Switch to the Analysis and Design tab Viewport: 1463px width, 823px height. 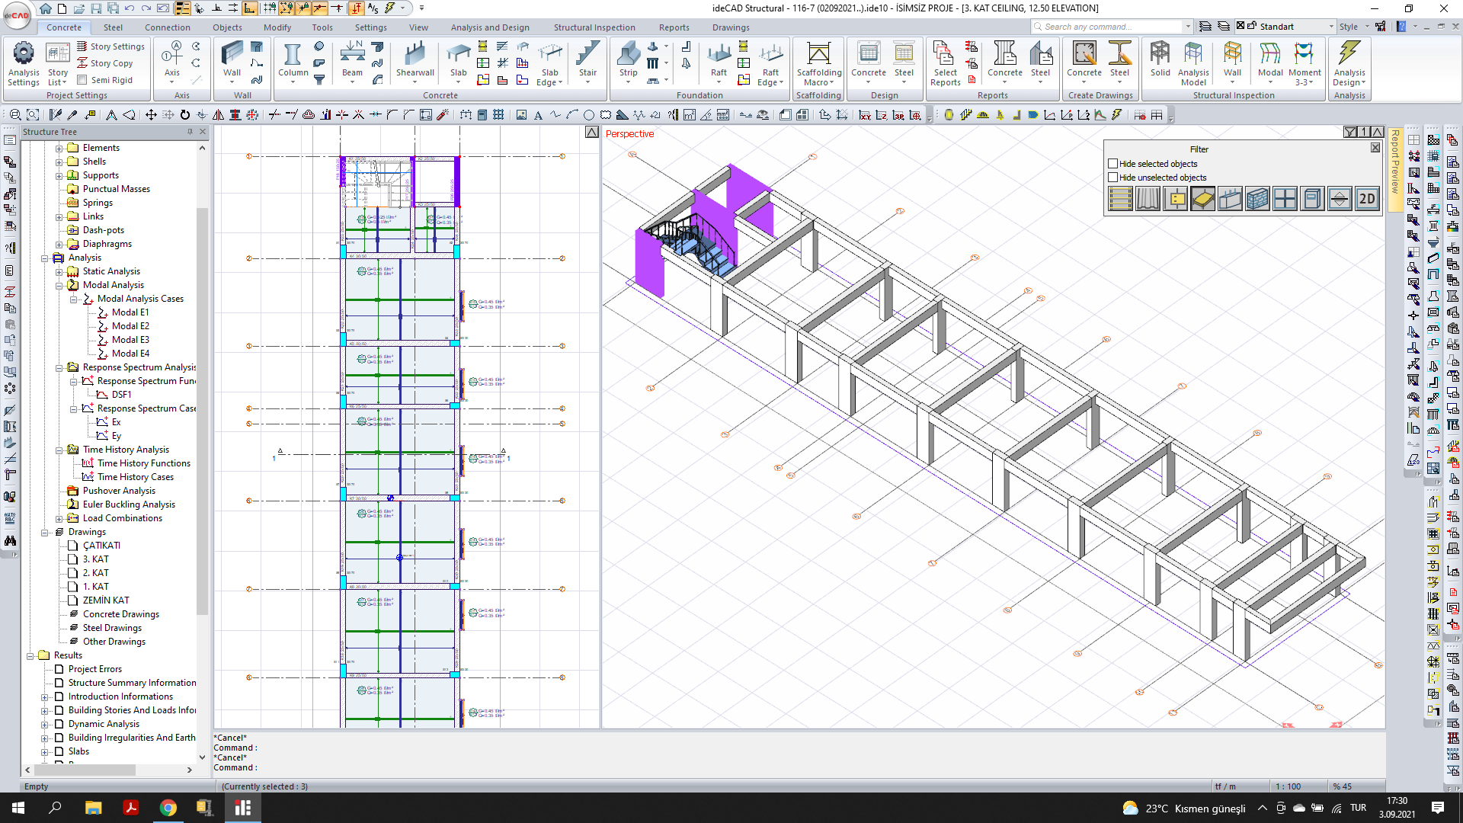coord(490,27)
